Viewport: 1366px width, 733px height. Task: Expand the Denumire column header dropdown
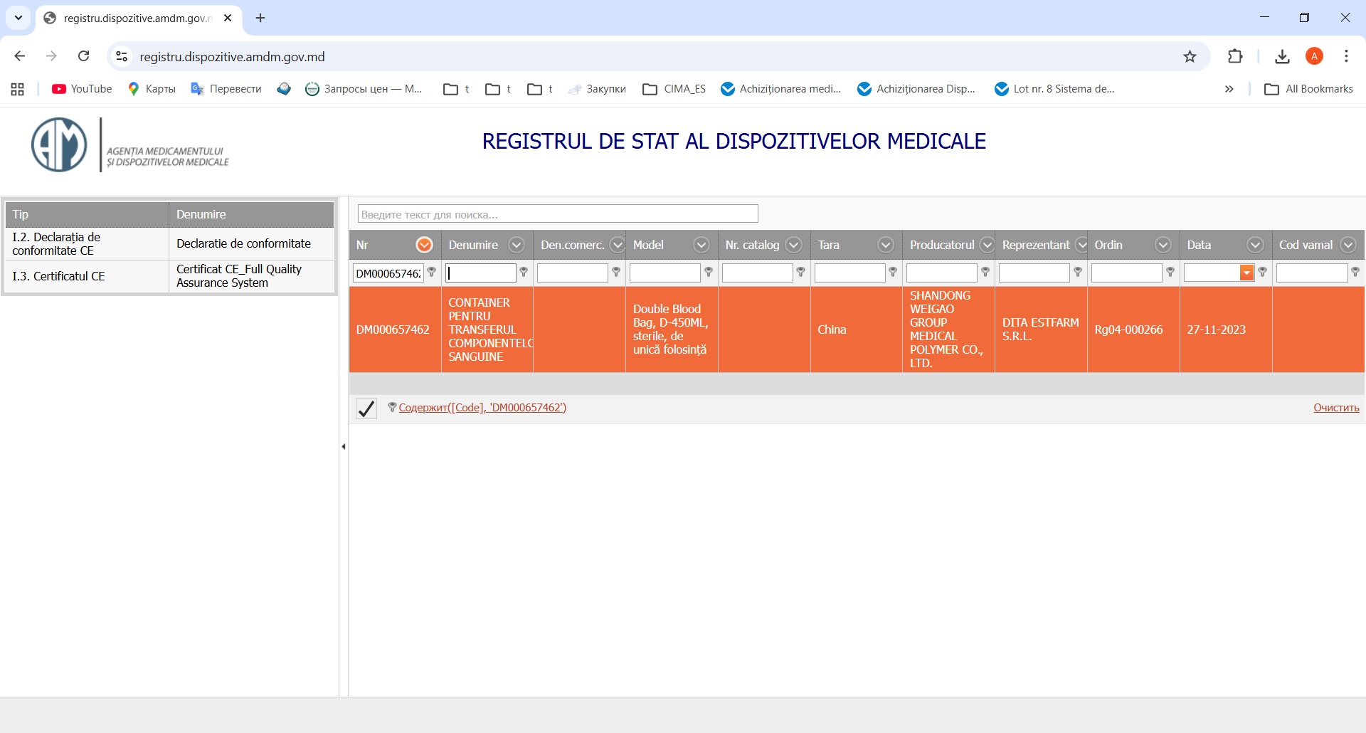point(517,245)
